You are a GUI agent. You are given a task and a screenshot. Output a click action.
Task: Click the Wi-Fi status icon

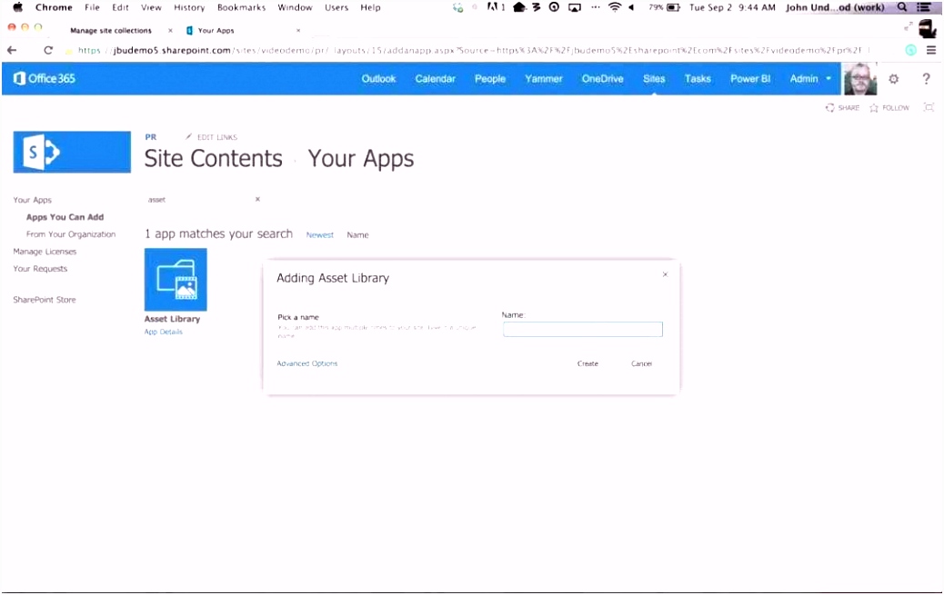(614, 7)
